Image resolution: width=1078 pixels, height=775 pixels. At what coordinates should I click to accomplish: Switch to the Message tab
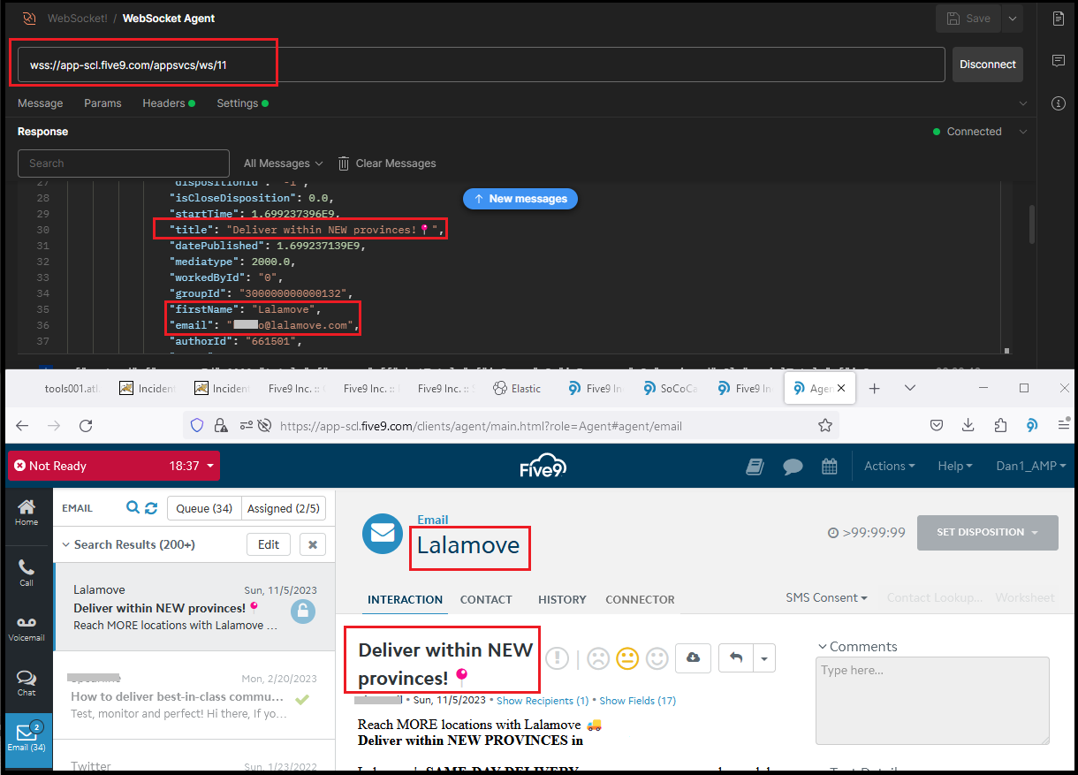[x=41, y=103]
